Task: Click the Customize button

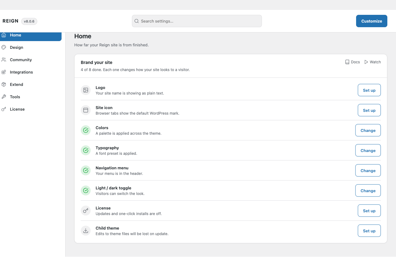Action: 372,21
